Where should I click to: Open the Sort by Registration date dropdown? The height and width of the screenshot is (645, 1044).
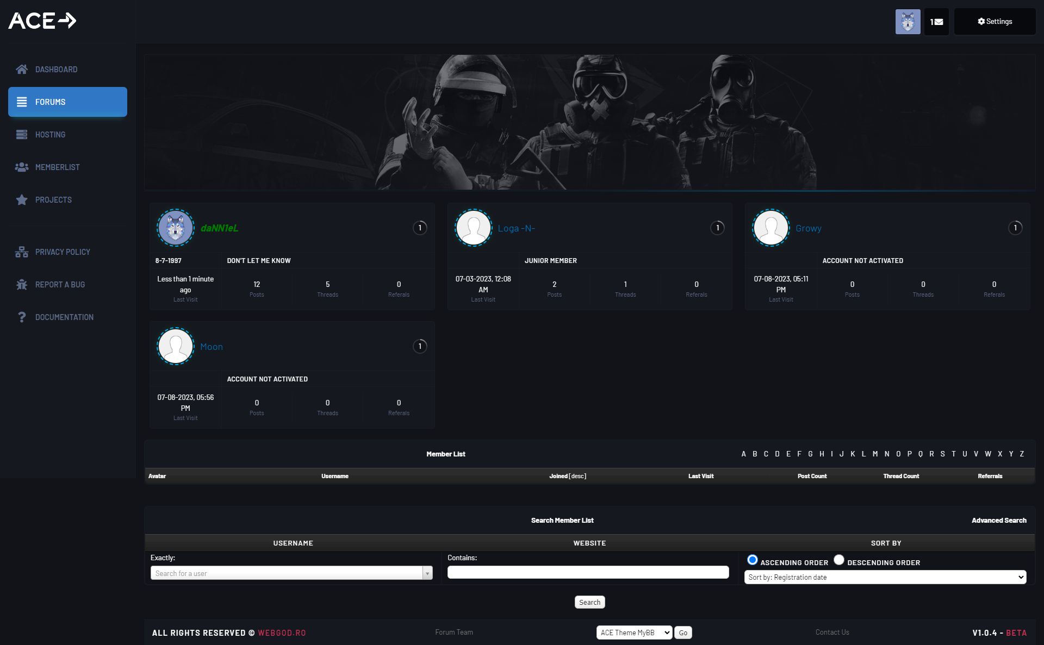[885, 577]
